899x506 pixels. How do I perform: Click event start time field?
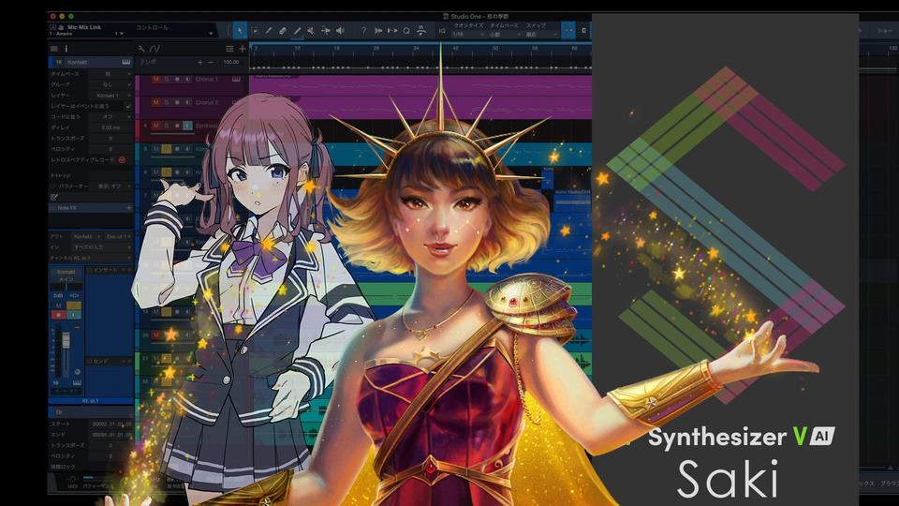point(111,424)
